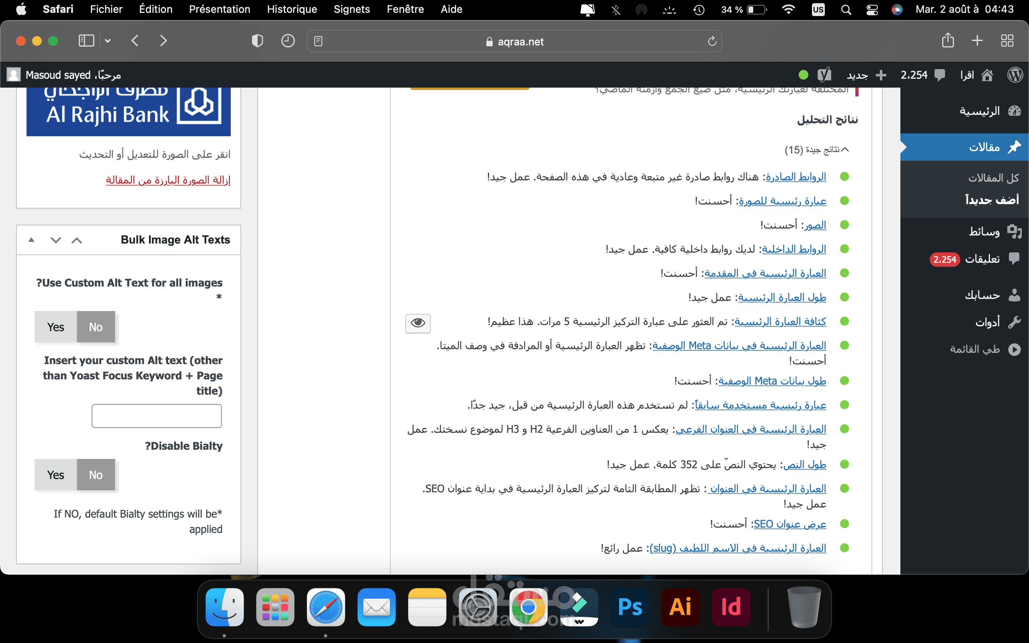Select No for Disable Bialty
The image size is (1029, 643).
pyautogui.click(x=96, y=475)
